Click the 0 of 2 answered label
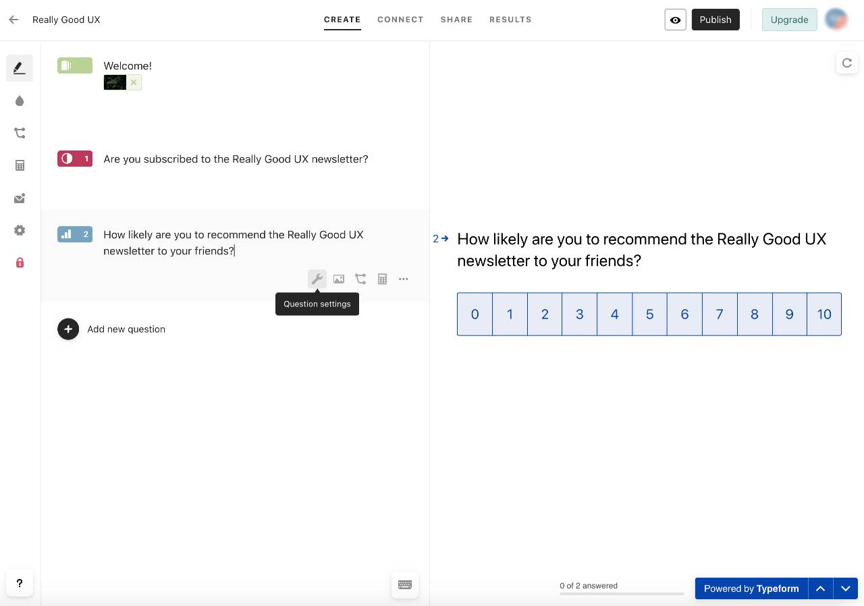Screen dimensions: 864x606 click(x=589, y=586)
